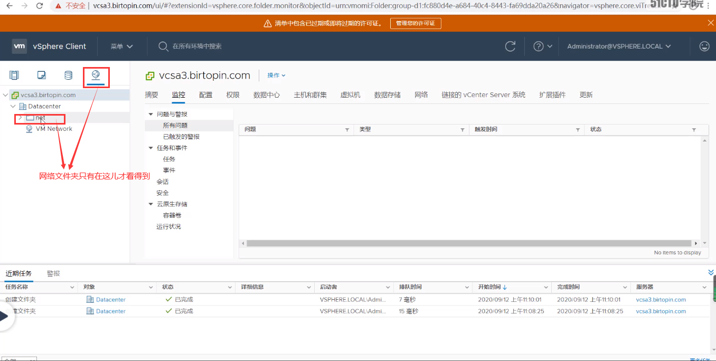Open Storage inventory view icon
The height and width of the screenshot is (361, 716).
pyautogui.click(x=68, y=75)
